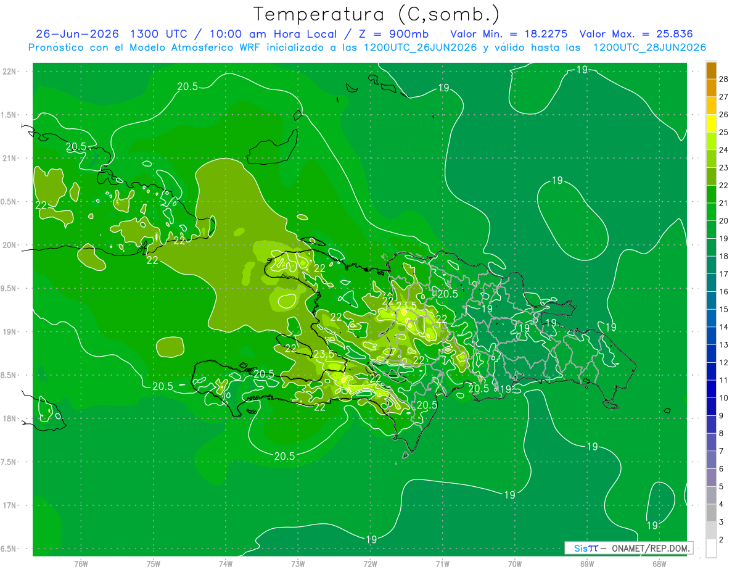Viewport: 740px width, 572px height.
Task: Click the '68W' longitude axis label
Action: (x=659, y=563)
